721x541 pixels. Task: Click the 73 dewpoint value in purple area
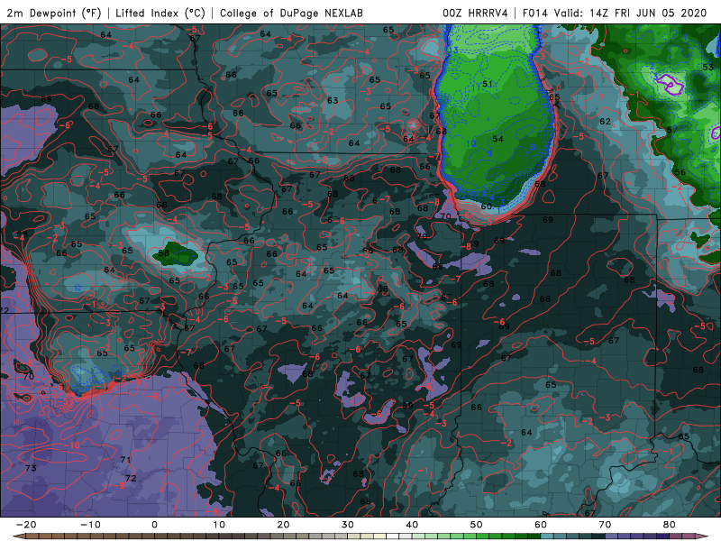click(31, 468)
